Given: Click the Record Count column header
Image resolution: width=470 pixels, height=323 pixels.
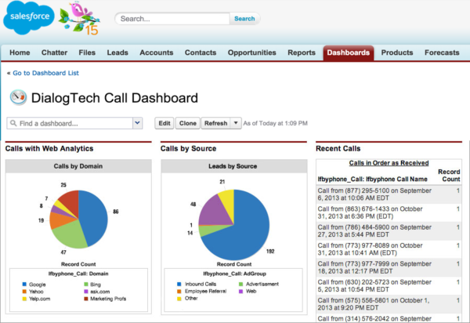Looking at the screenshot, I should (449, 176).
